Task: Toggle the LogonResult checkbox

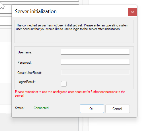Action: click(64, 84)
